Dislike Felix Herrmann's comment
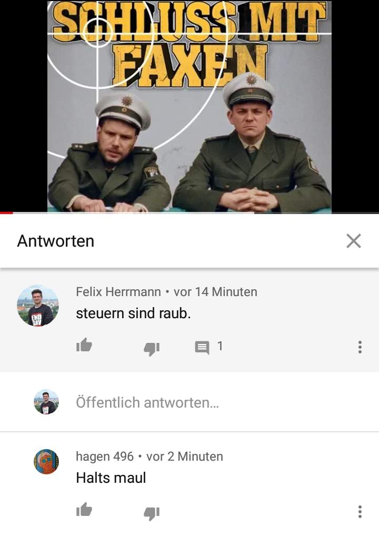The image size is (379, 538). click(152, 349)
